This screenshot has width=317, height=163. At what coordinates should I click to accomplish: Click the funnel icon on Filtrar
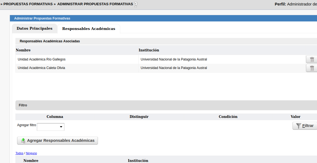pos(299,126)
